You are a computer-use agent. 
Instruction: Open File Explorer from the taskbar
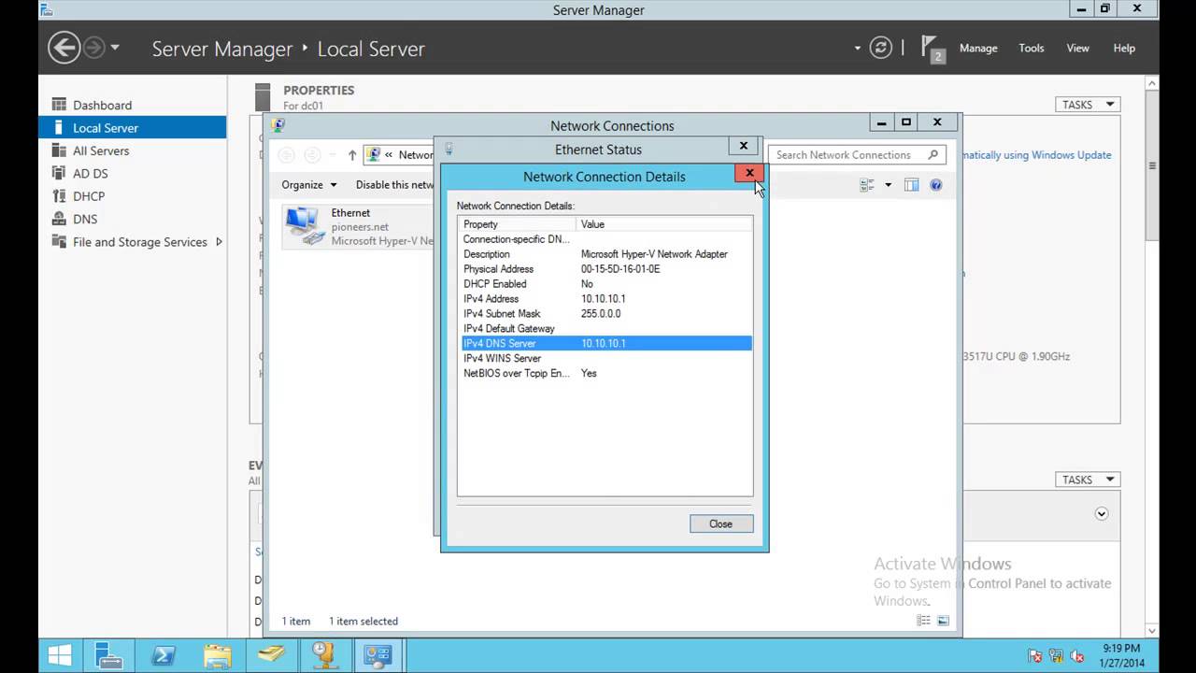click(x=217, y=654)
